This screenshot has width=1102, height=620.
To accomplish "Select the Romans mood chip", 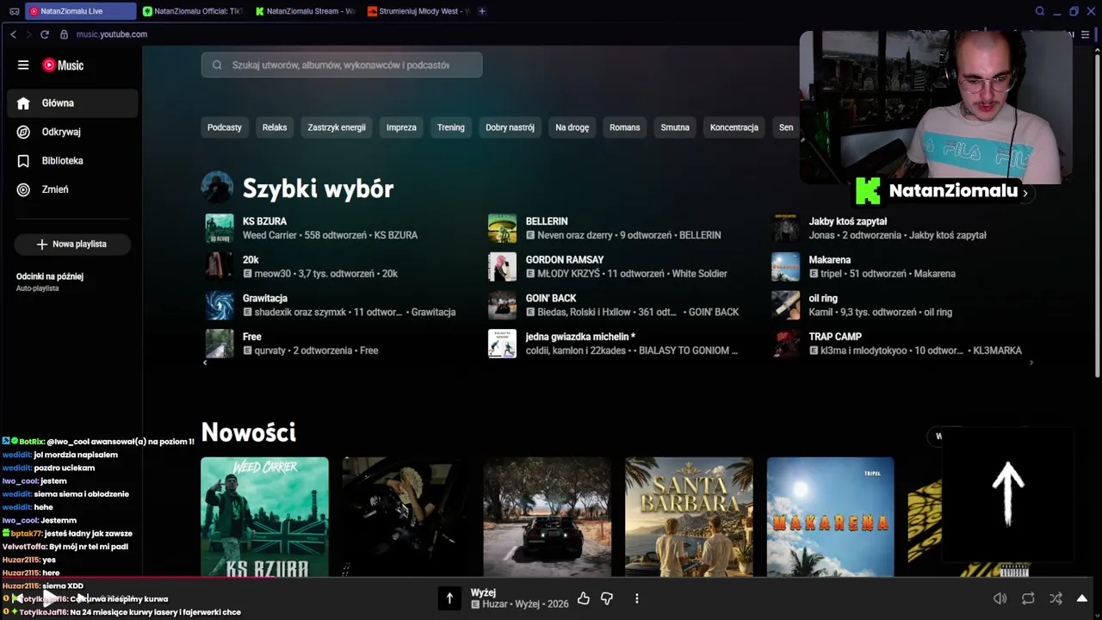I will click(625, 127).
